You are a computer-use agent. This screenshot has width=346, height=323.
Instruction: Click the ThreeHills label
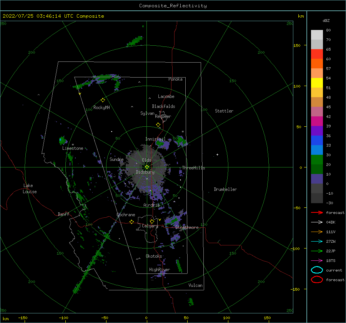tap(193, 168)
